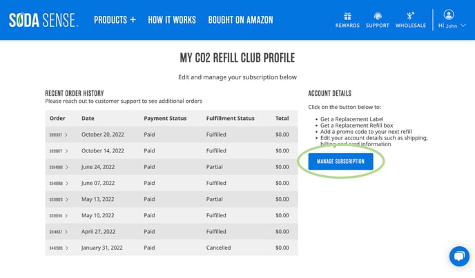Open the Rewards gift icon
Viewport: 475px width, 278px height.
[347, 16]
